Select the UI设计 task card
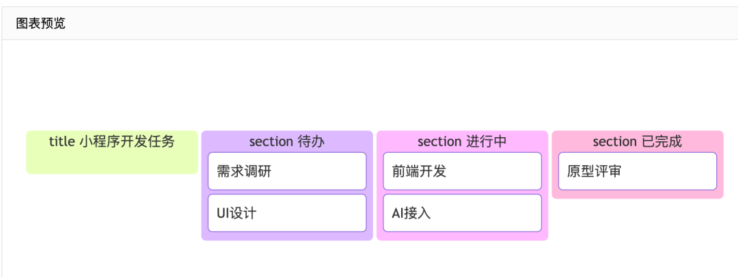 (287, 213)
